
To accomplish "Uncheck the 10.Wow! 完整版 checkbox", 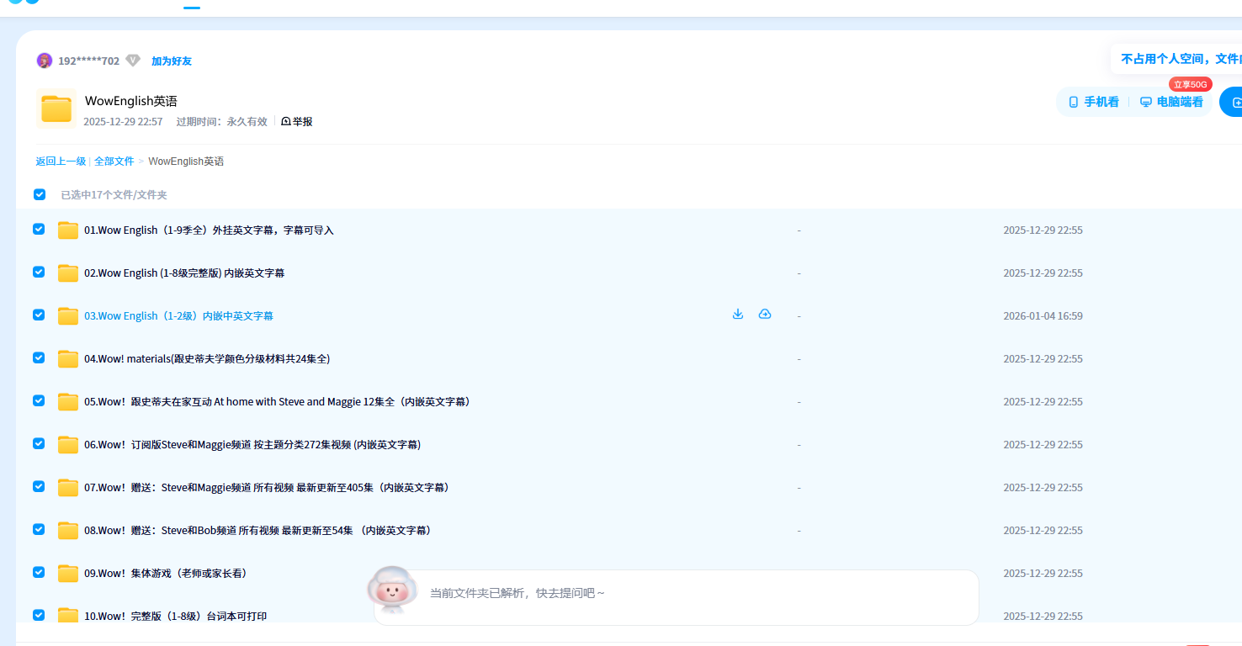I will point(39,615).
